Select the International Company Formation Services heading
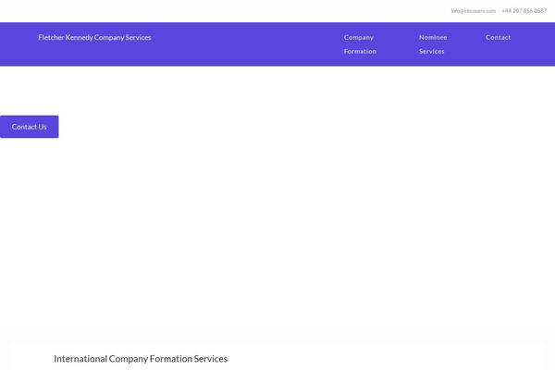The height and width of the screenshot is (370, 555). (141, 359)
